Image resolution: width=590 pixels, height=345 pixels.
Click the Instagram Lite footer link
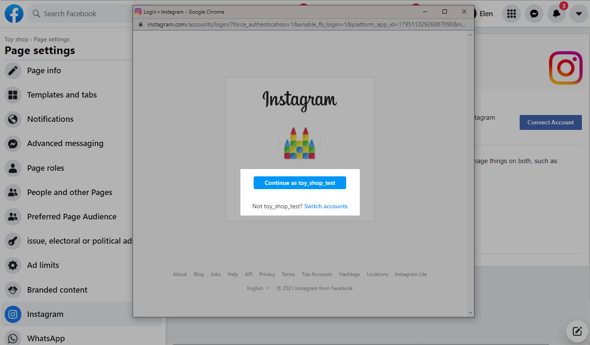tap(411, 274)
